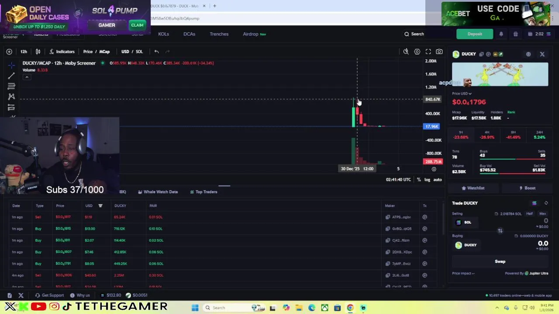The width and height of the screenshot is (559, 314).
Task: Click the Half amount button
Action: pos(529,214)
